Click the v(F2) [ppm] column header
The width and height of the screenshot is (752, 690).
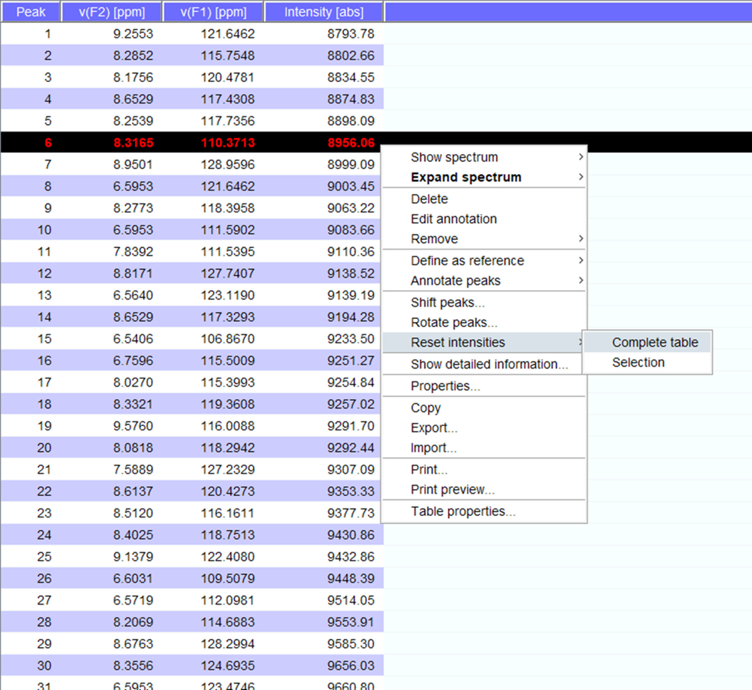[x=112, y=12]
